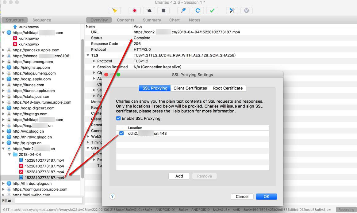
Task: Expand https://configuration.apple.com tree node
Action: [3, 189]
